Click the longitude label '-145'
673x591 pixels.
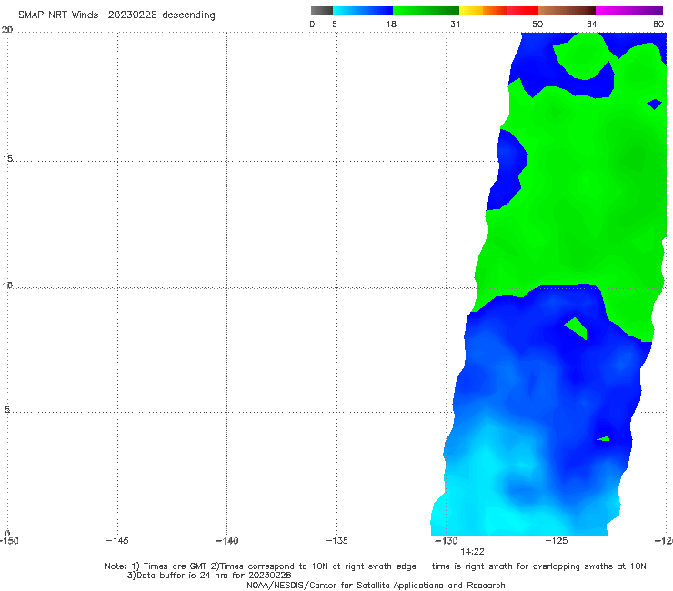[x=117, y=541]
